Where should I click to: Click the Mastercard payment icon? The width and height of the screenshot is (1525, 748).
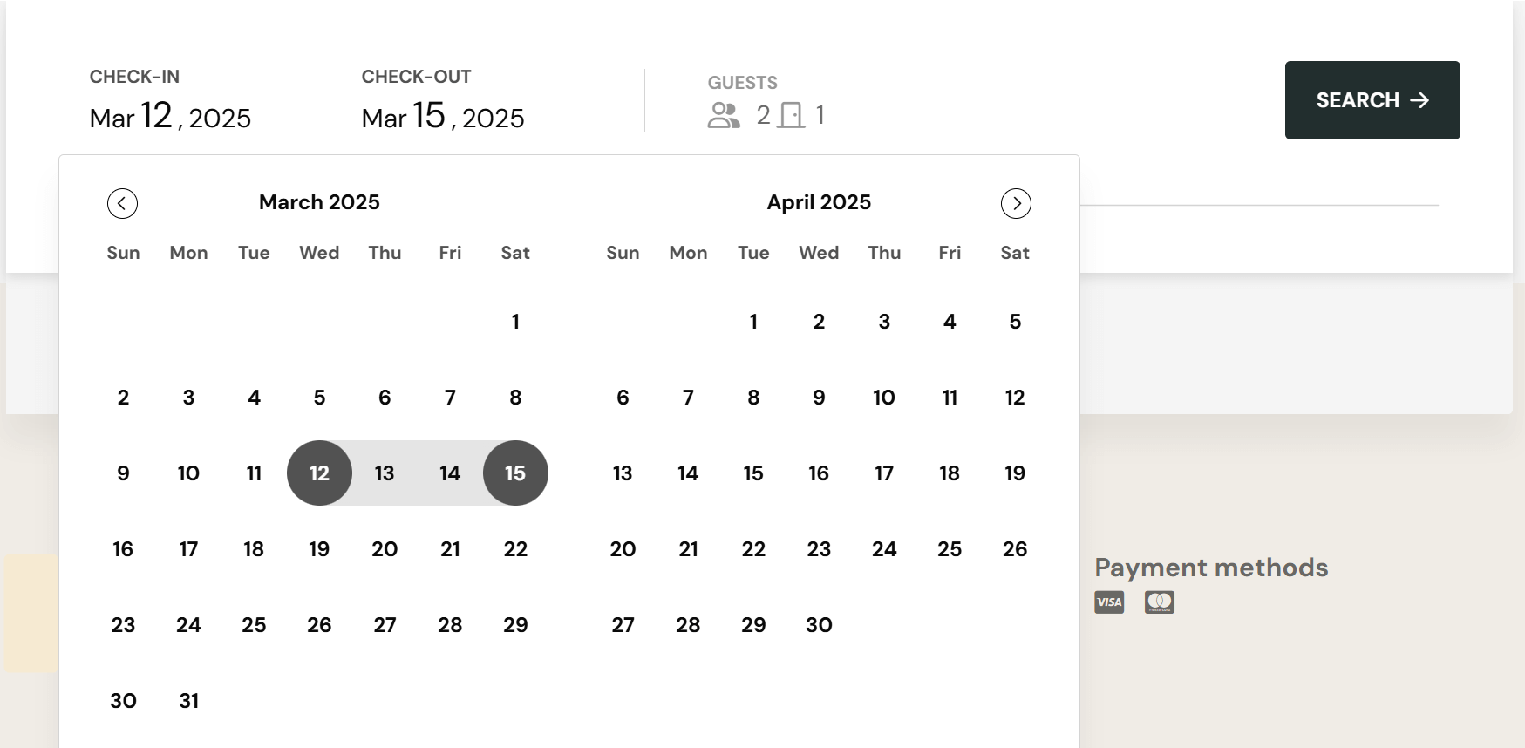1159,602
